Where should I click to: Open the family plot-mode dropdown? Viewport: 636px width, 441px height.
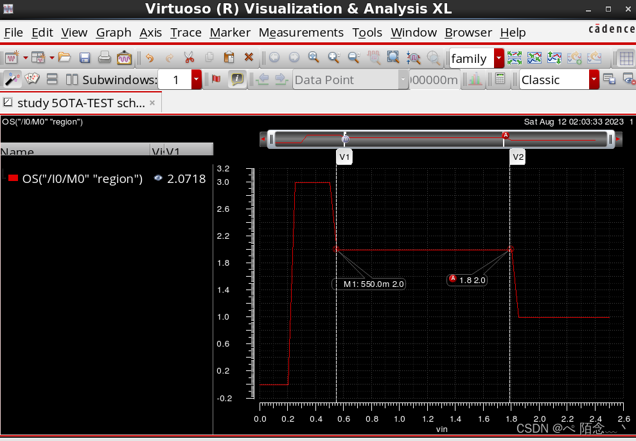tap(499, 58)
